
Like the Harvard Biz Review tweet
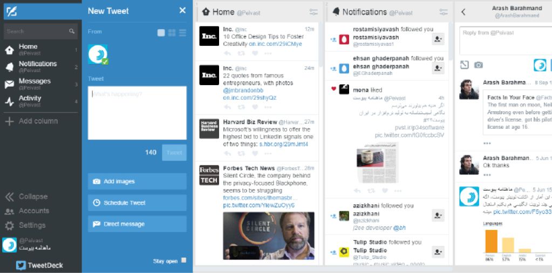point(255,153)
